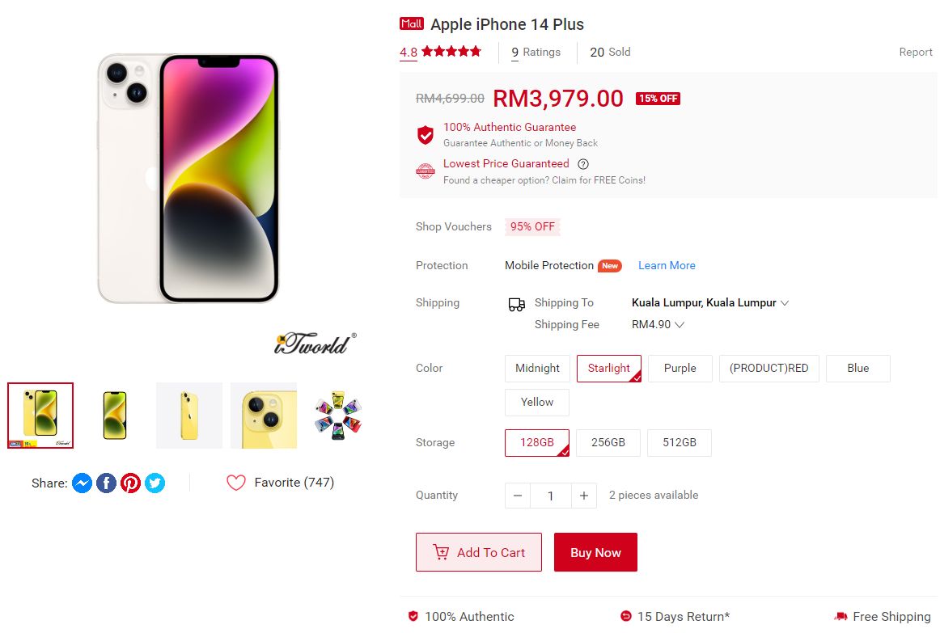The image size is (940, 633).
Task: Click the Twitter share icon
Action: click(x=155, y=483)
